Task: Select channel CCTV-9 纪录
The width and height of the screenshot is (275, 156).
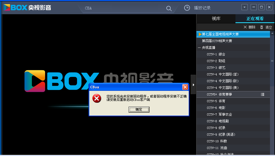Action: [233, 128]
